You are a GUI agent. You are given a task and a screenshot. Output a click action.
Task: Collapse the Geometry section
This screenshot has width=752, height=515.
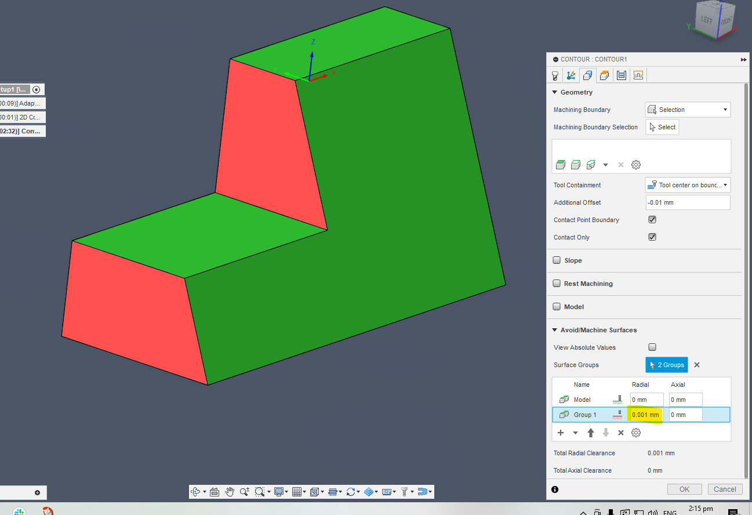(x=555, y=92)
